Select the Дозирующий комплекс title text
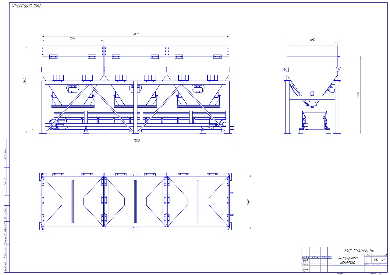This screenshot has height=275, width=390. pos(348,260)
